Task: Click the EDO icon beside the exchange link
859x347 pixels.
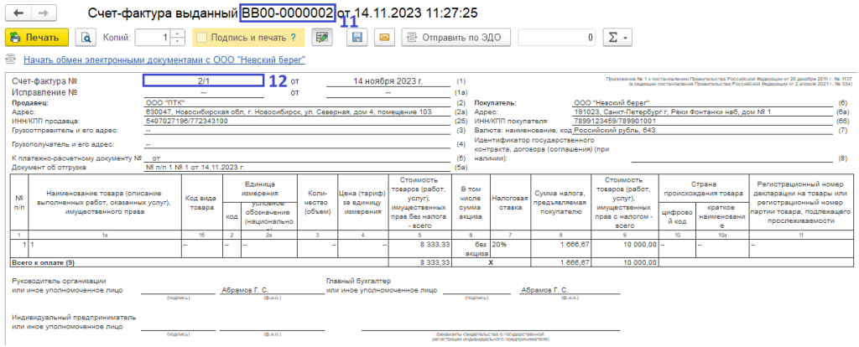Action: (x=11, y=60)
